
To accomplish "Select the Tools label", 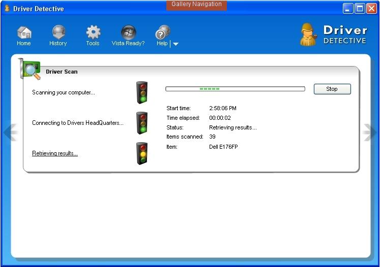I will pyautogui.click(x=93, y=43).
